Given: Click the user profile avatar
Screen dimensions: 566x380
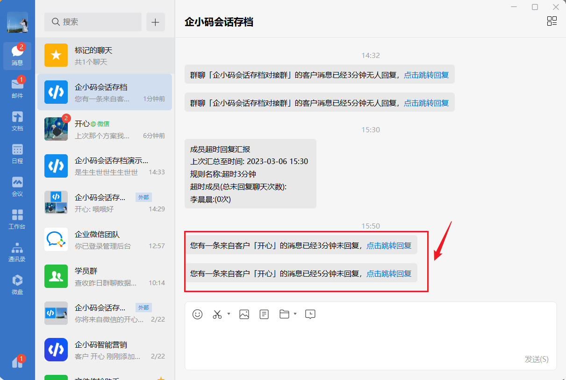Looking at the screenshot, I should (x=17, y=22).
